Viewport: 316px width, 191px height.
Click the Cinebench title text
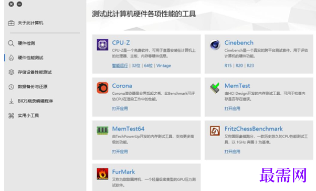click(239, 43)
